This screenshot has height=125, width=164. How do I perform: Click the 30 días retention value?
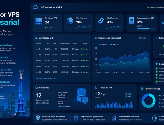(x=60, y=104)
